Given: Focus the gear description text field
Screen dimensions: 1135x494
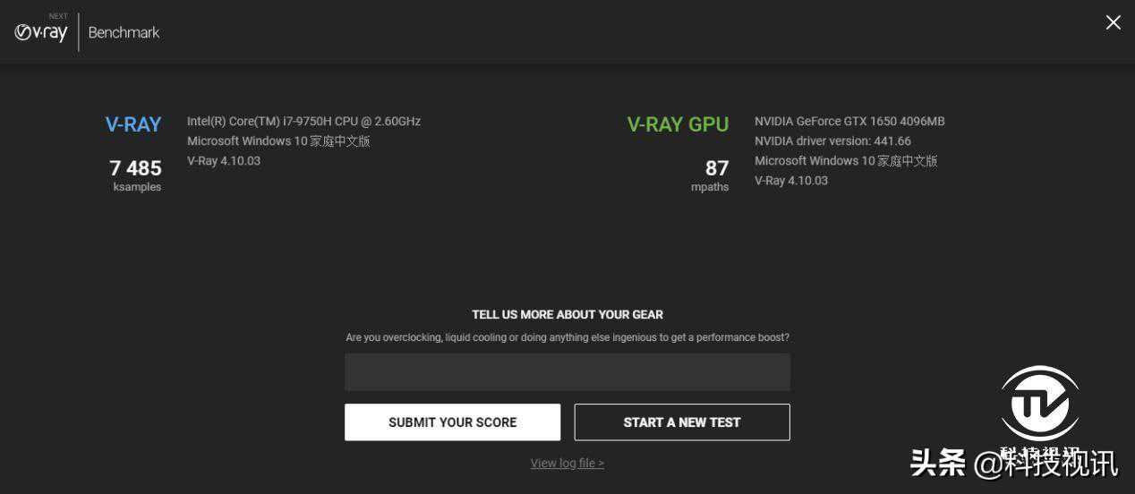Looking at the screenshot, I should (567, 372).
